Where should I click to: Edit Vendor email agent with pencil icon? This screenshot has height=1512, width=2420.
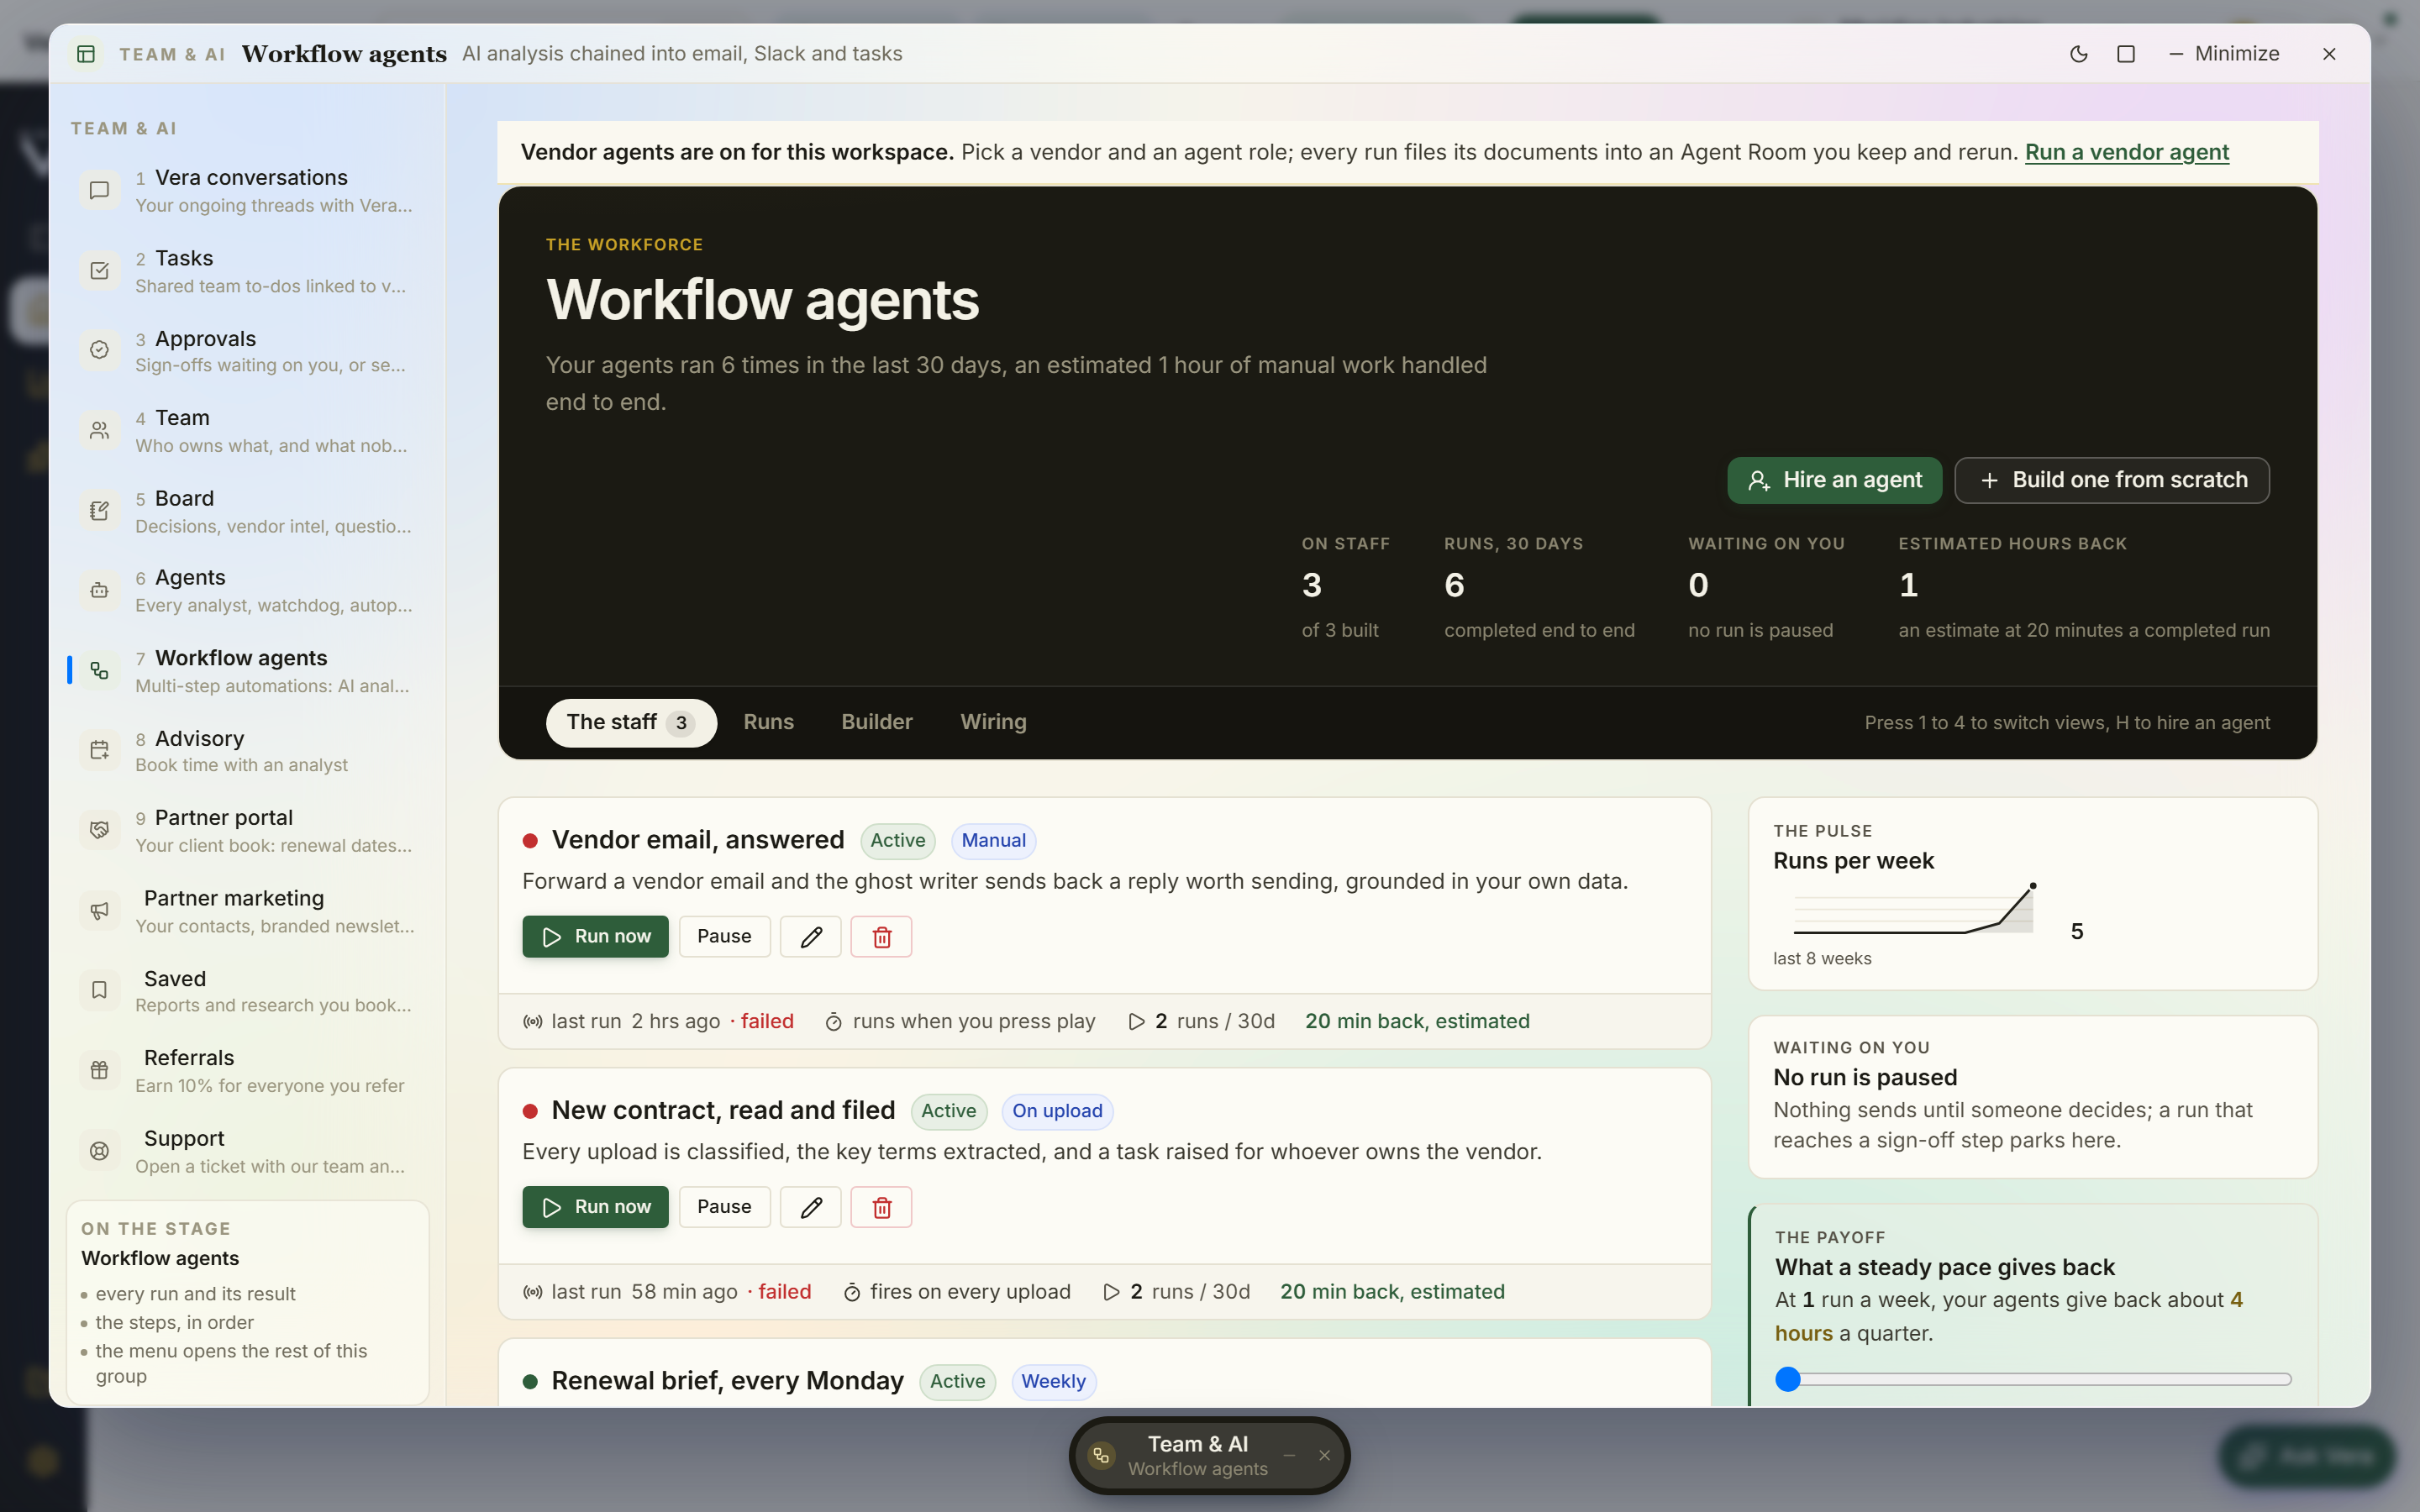click(811, 937)
